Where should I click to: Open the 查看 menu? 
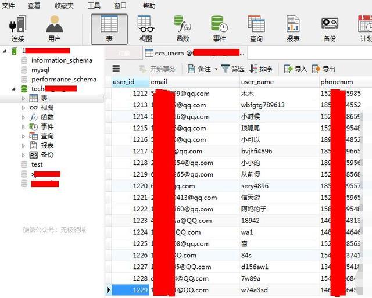34,5
